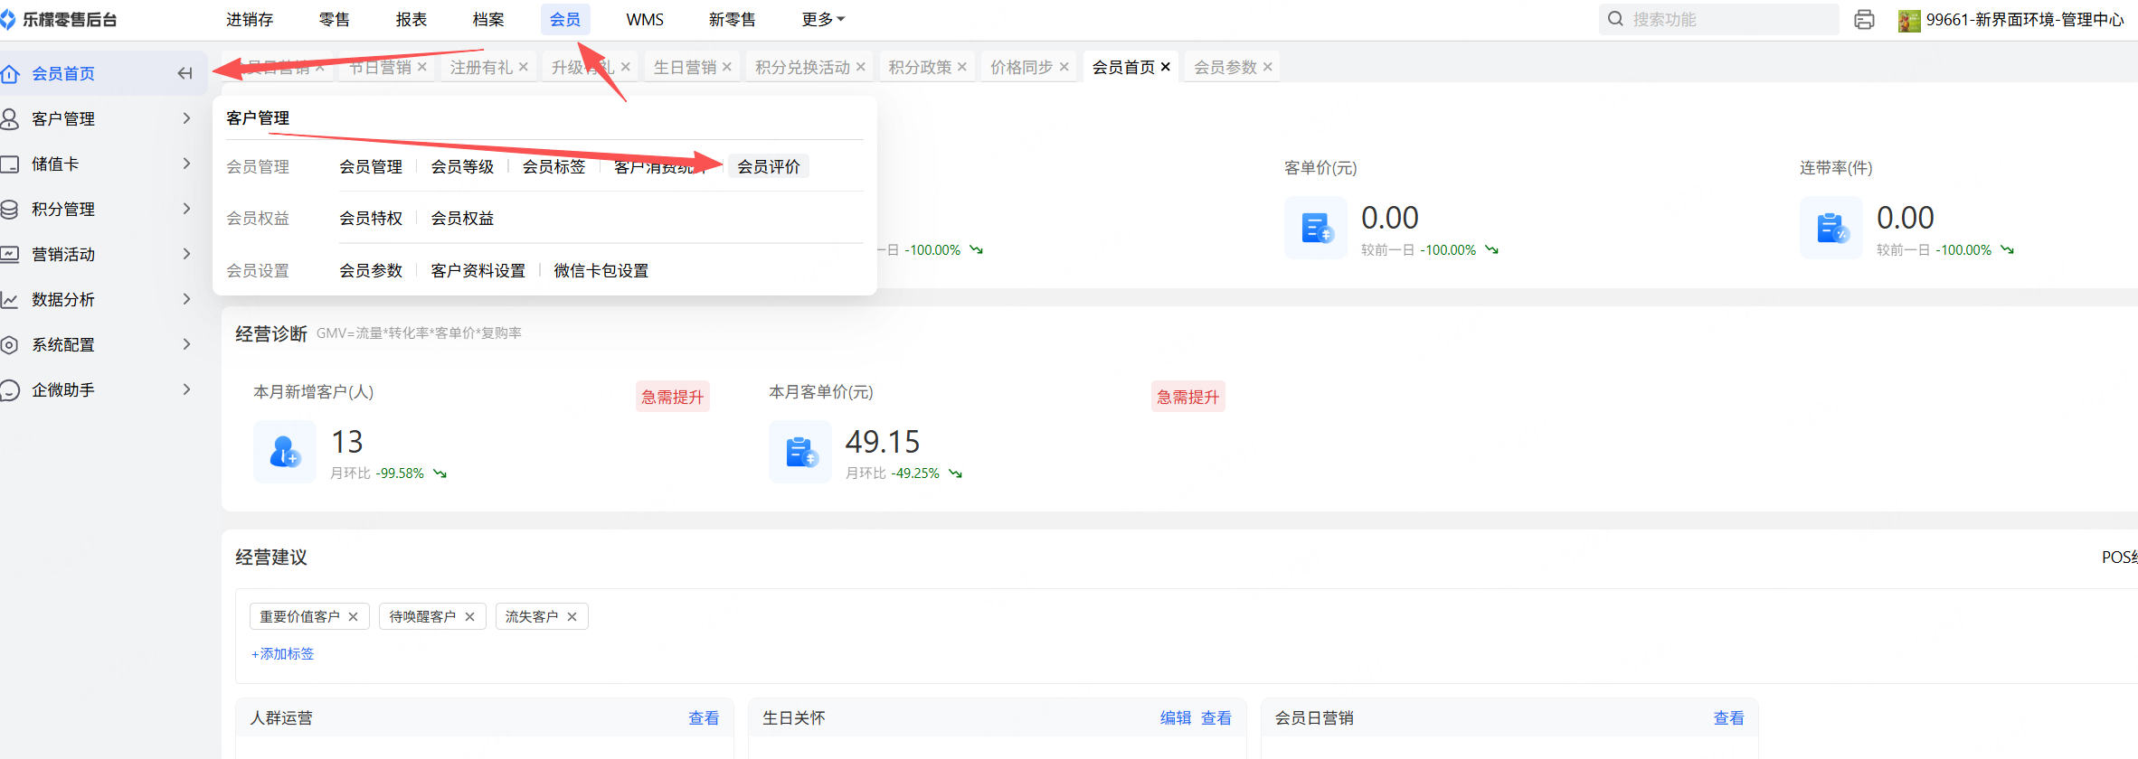Click the printer icon in the top bar
The width and height of the screenshot is (2138, 759).
click(x=1864, y=19)
